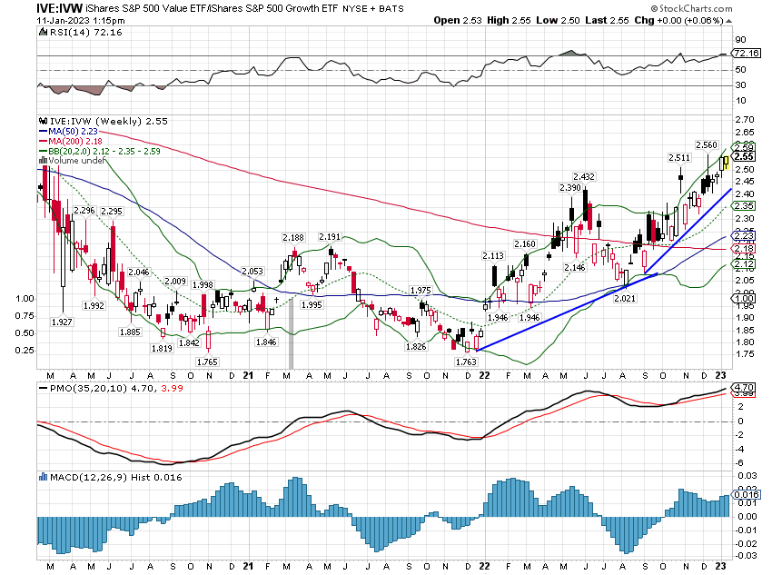Screen dimensions: 772x575
Task: Click the red 3.99 PMO signal value
Action: point(172,389)
